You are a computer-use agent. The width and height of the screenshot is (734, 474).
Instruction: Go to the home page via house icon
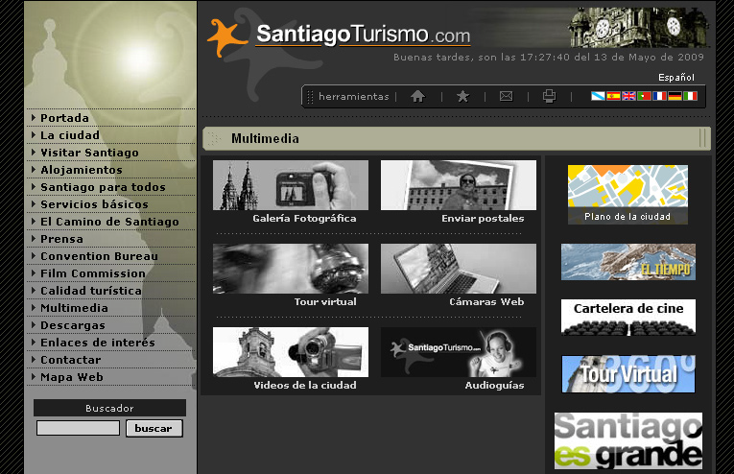pos(417,96)
